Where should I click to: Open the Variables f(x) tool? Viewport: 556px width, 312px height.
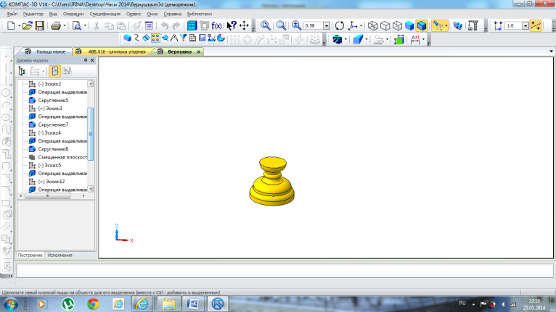(x=216, y=25)
